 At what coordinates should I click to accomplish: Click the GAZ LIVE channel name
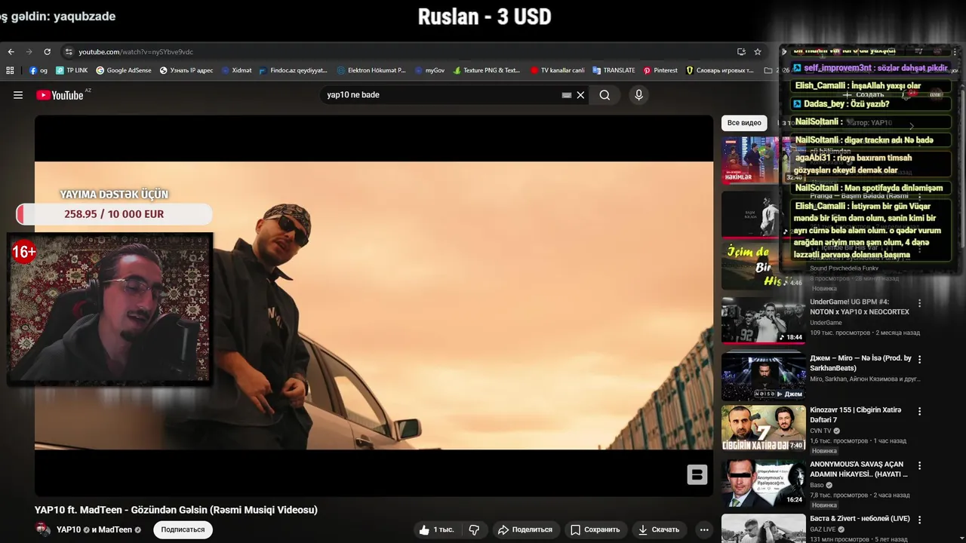click(x=823, y=529)
